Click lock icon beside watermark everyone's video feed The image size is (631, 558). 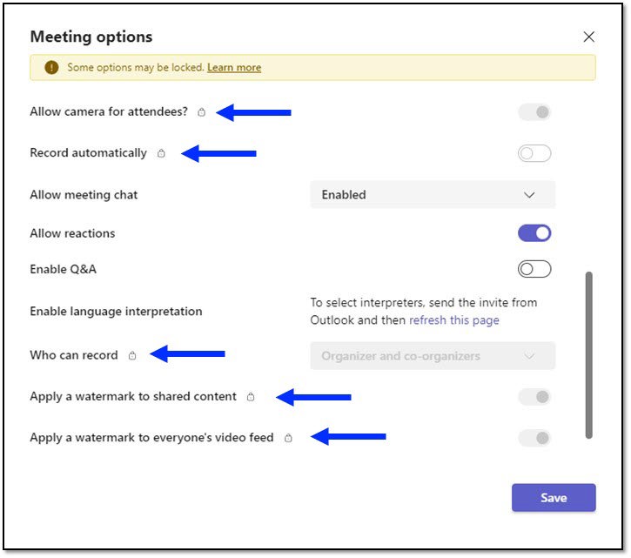tap(288, 438)
